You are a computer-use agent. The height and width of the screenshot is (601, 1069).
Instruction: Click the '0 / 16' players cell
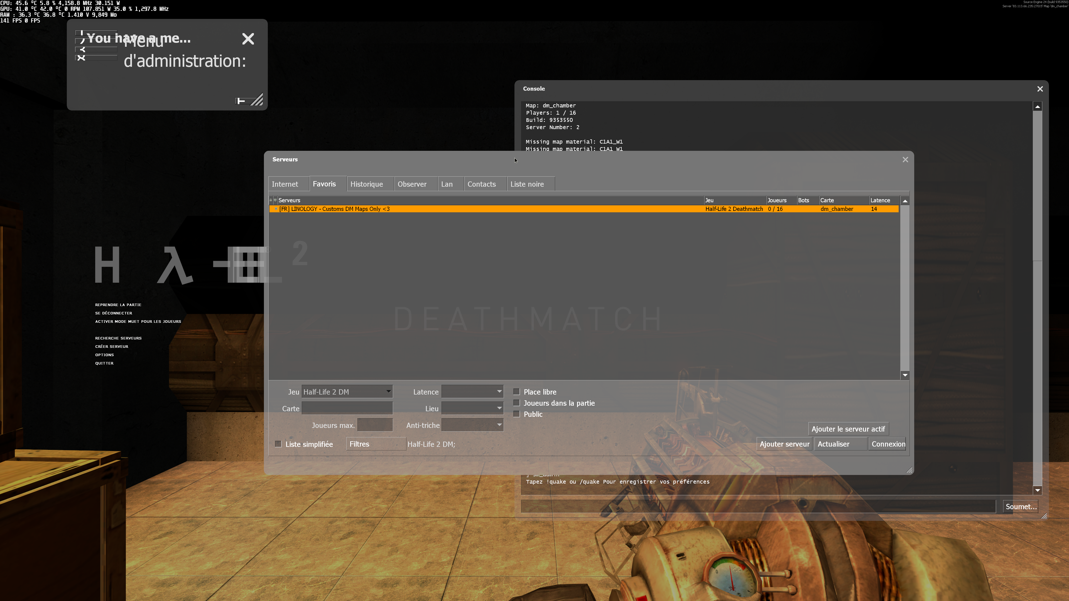775,209
